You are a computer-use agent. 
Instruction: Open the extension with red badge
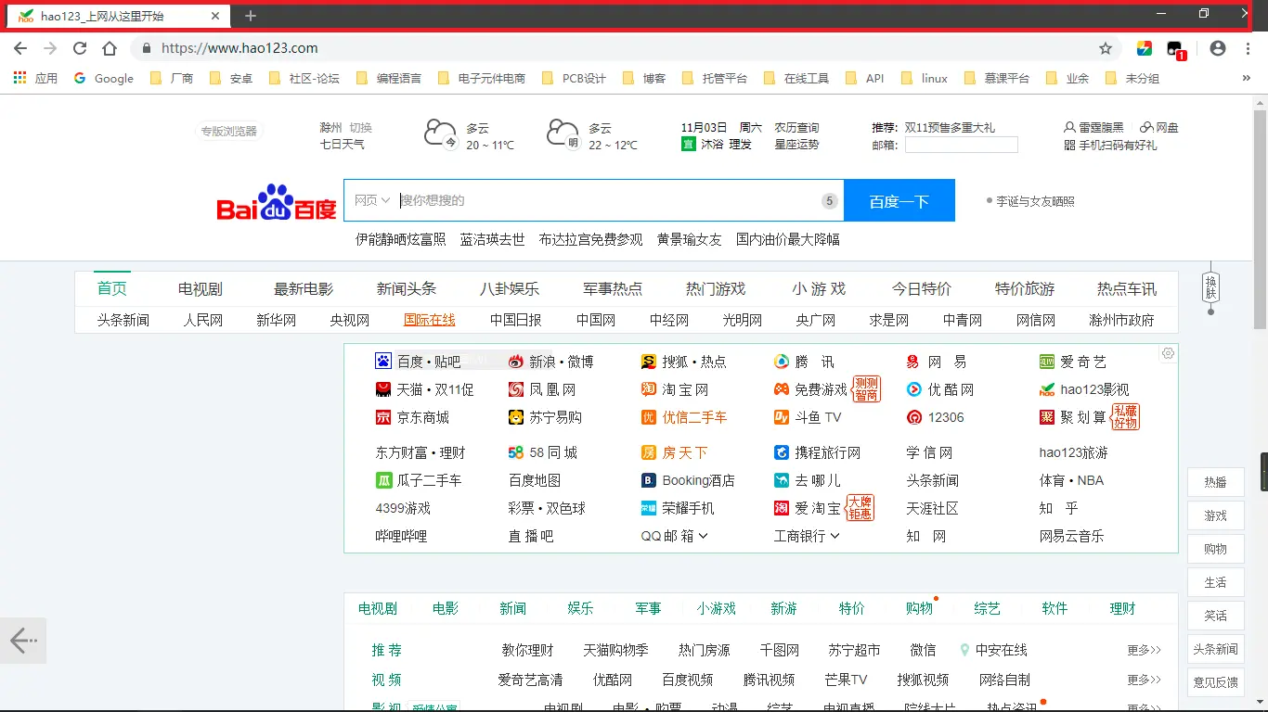click(x=1176, y=50)
